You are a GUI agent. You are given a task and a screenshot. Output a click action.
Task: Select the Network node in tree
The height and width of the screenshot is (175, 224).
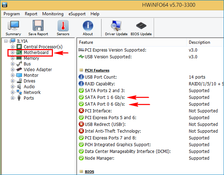[32, 92]
